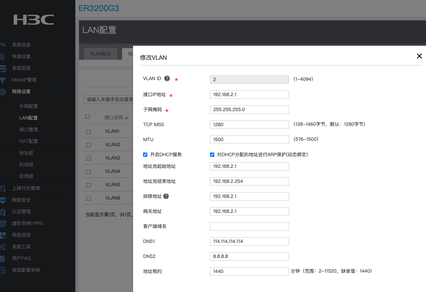The width and height of the screenshot is (426, 292).
Task: Expand 认证管理 chevron
Action: [x=65, y=211]
